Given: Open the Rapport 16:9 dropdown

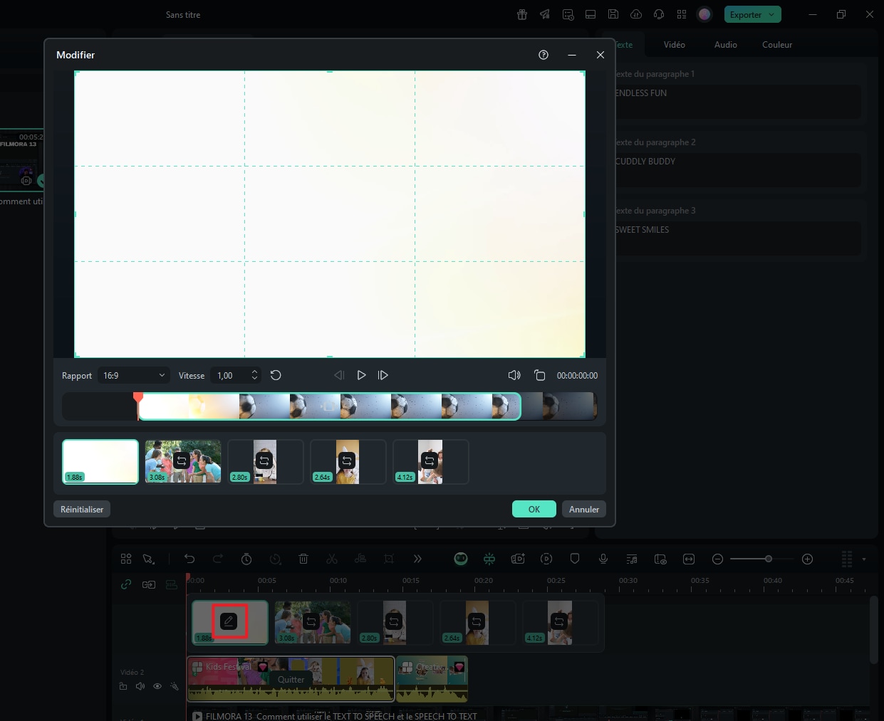Looking at the screenshot, I should tap(133, 375).
